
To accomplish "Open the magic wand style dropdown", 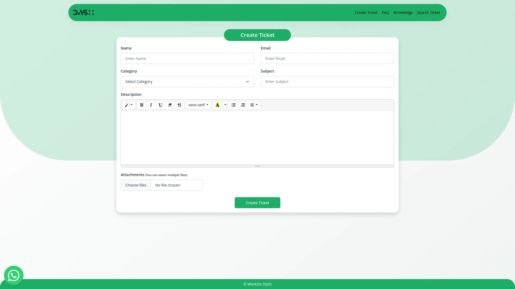I will point(129,105).
